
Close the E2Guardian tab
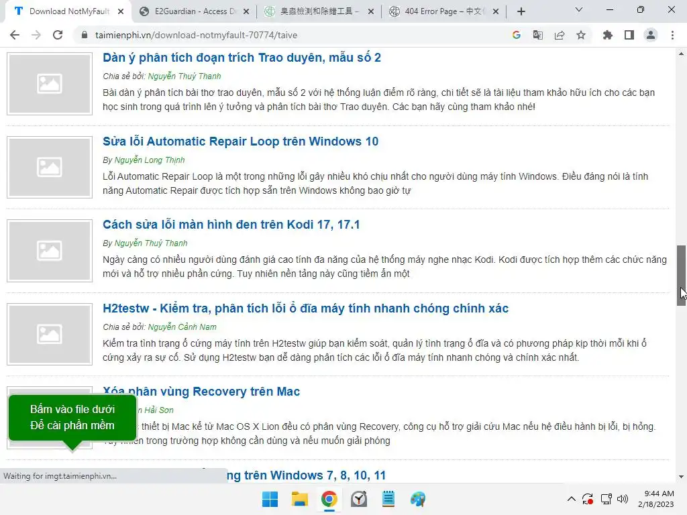(246, 11)
